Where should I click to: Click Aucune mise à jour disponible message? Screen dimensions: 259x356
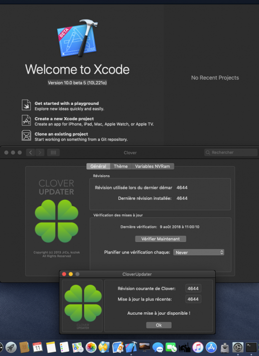click(x=159, y=313)
